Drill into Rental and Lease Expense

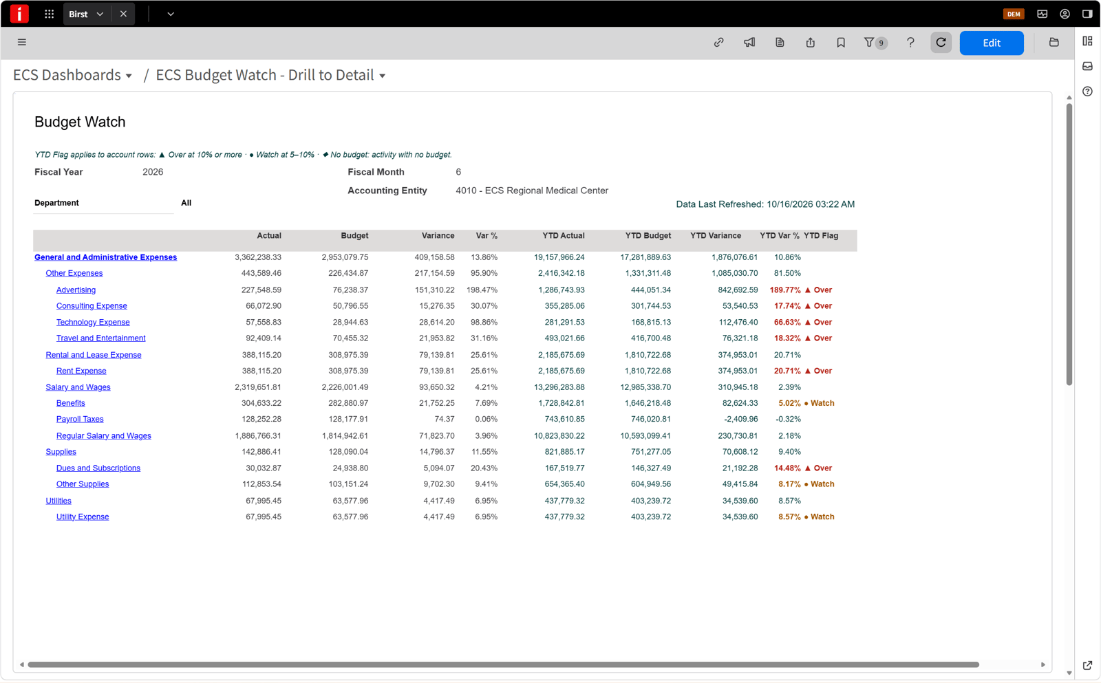pos(94,355)
